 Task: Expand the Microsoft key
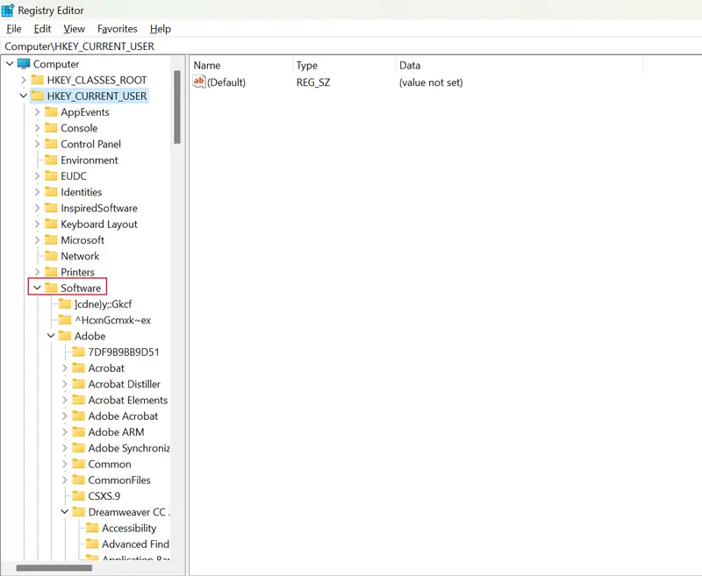(37, 240)
